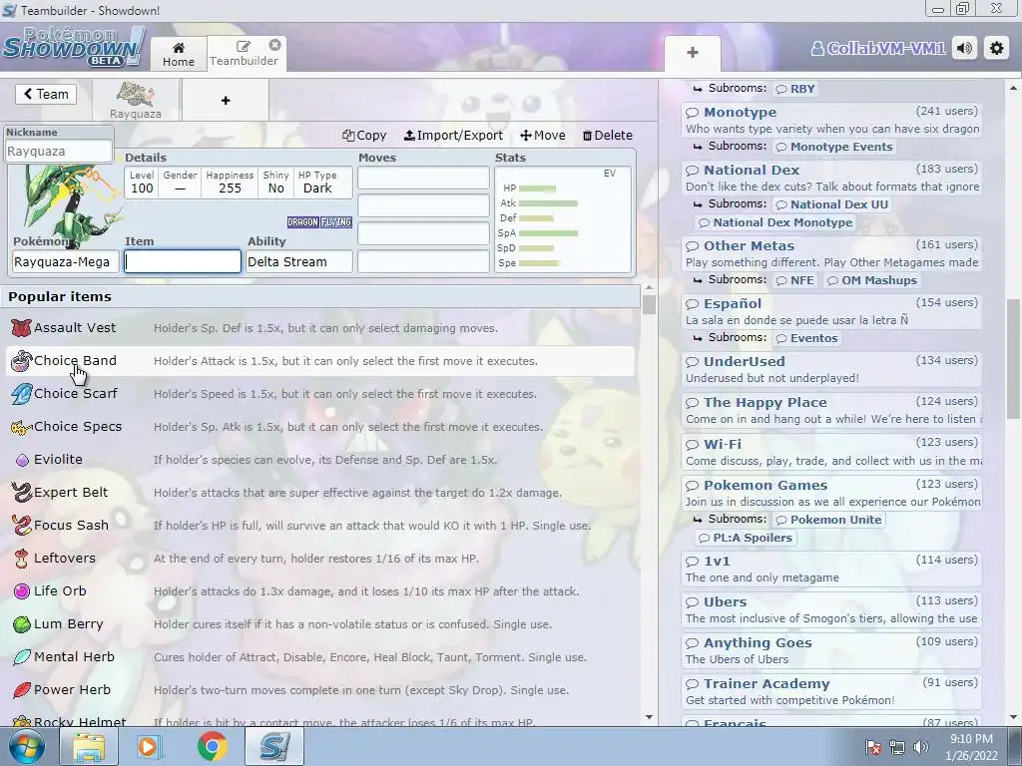Click the item list scrollbar thumb
Image resolution: width=1022 pixels, height=766 pixels.
click(x=649, y=305)
